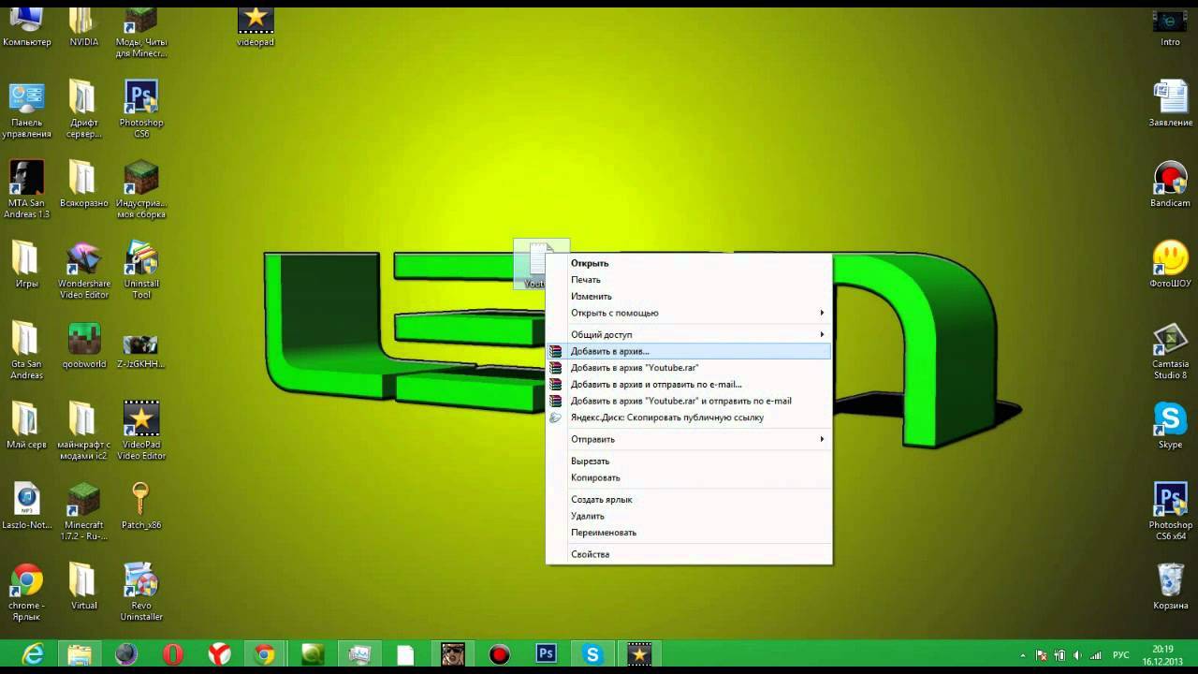1198x674 pixels.
Task: Open File Explorer on the taskbar
Action: [x=80, y=654]
